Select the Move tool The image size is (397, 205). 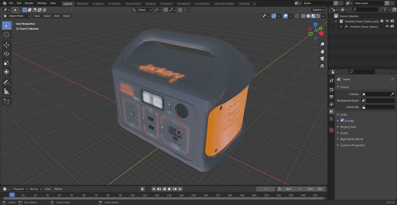click(x=6, y=45)
